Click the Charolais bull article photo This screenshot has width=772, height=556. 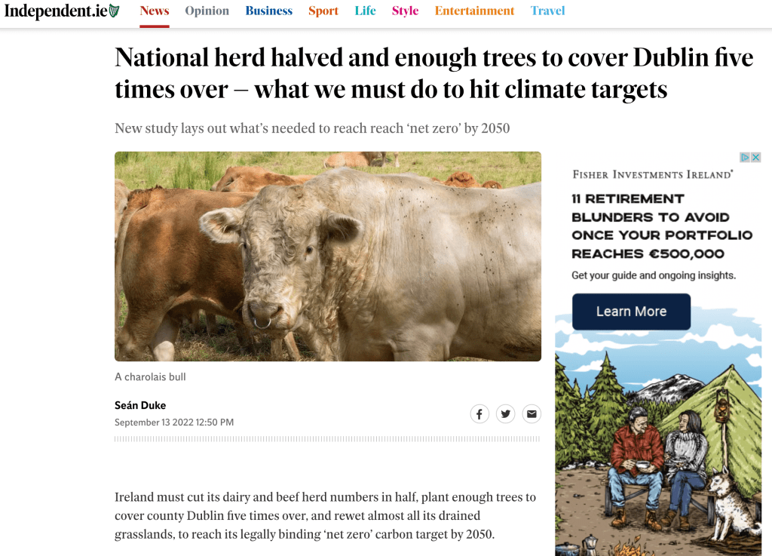tap(327, 256)
